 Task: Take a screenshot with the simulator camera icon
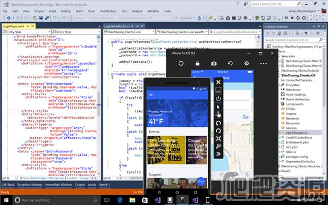(214, 63)
